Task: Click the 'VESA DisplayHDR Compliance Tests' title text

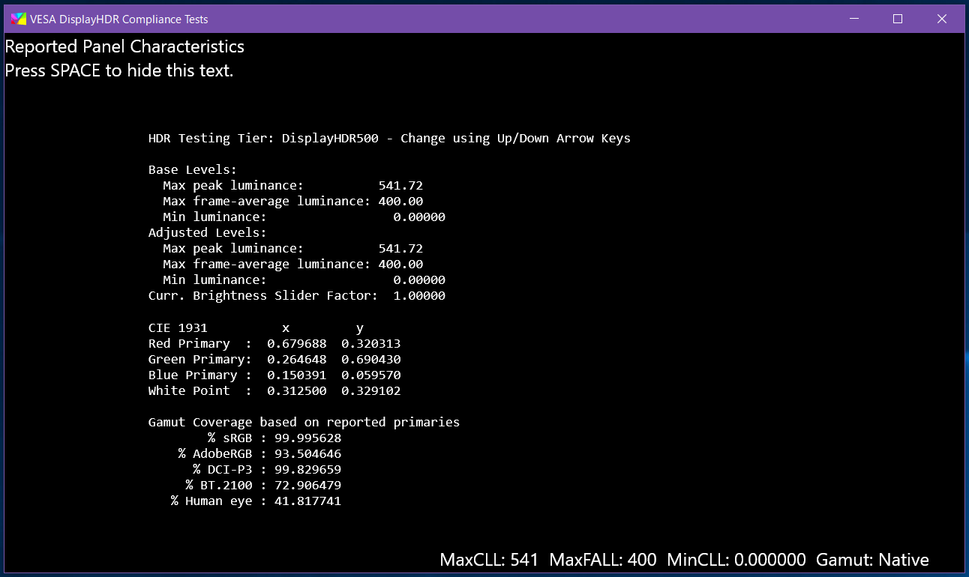Action: (119, 19)
